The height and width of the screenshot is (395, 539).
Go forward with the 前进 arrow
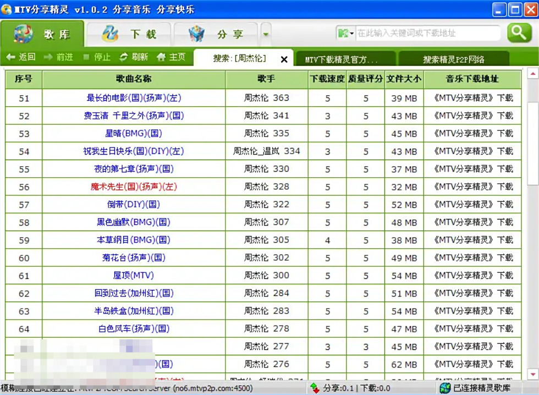pyautogui.click(x=58, y=57)
